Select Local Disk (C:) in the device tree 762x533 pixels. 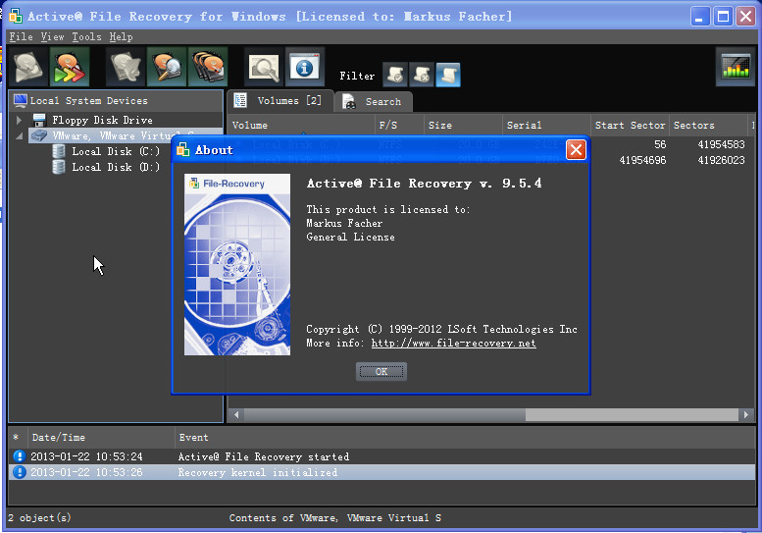116,151
